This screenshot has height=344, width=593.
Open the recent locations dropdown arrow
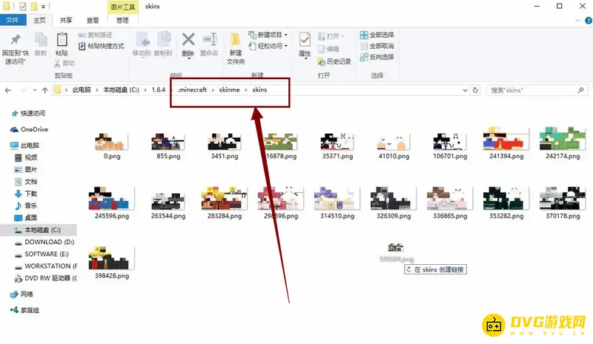(x=34, y=90)
